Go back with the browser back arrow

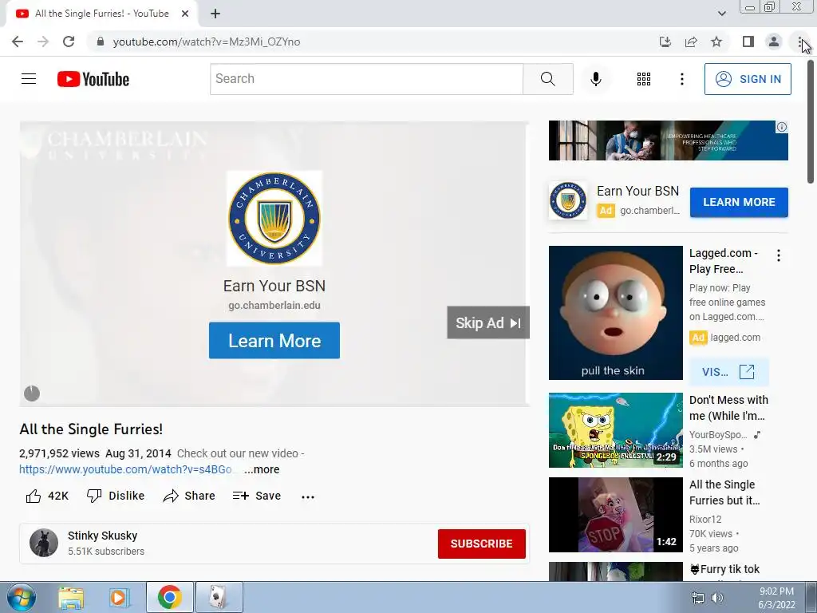click(x=18, y=42)
